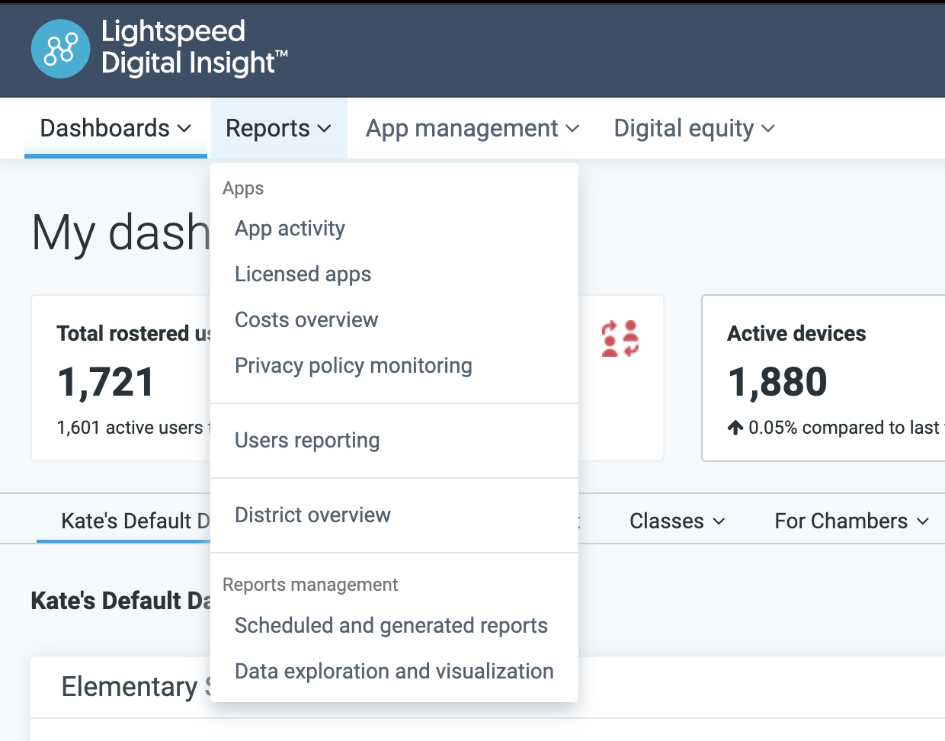Switch to Kate's Default Dashboard tab
This screenshot has height=741, width=945.
pyautogui.click(x=122, y=521)
